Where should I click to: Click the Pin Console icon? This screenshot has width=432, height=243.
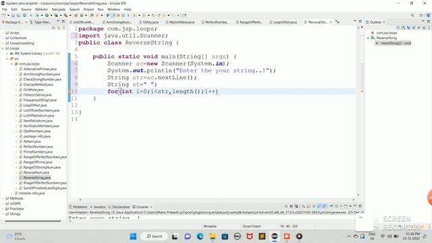pos(331,206)
